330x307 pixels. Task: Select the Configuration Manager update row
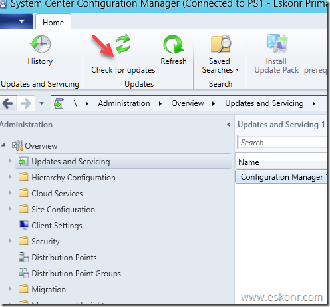(281, 177)
